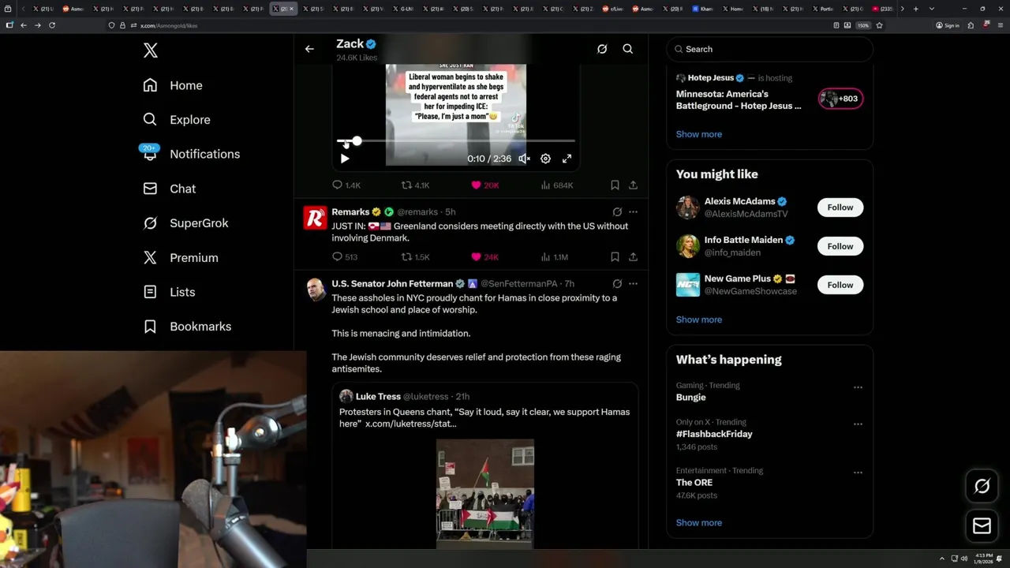This screenshot has width=1010, height=568.
Task: Share the Remarks Greenland post
Action: click(633, 257)
